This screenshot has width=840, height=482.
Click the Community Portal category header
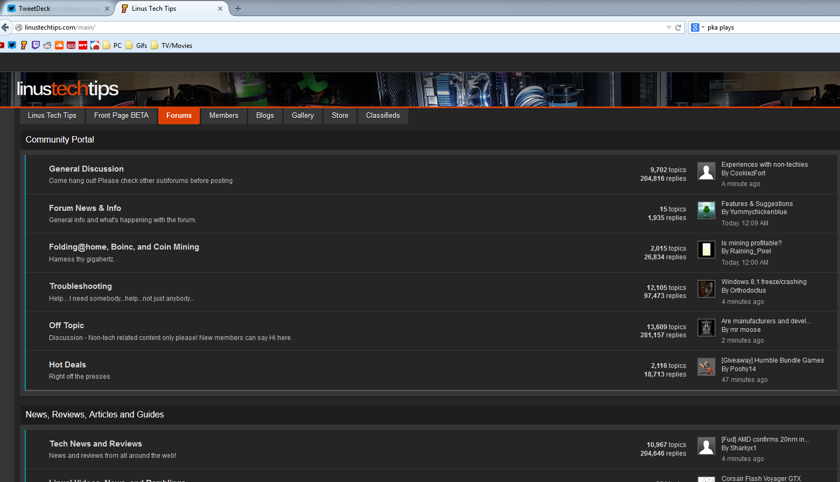(60, 140)
